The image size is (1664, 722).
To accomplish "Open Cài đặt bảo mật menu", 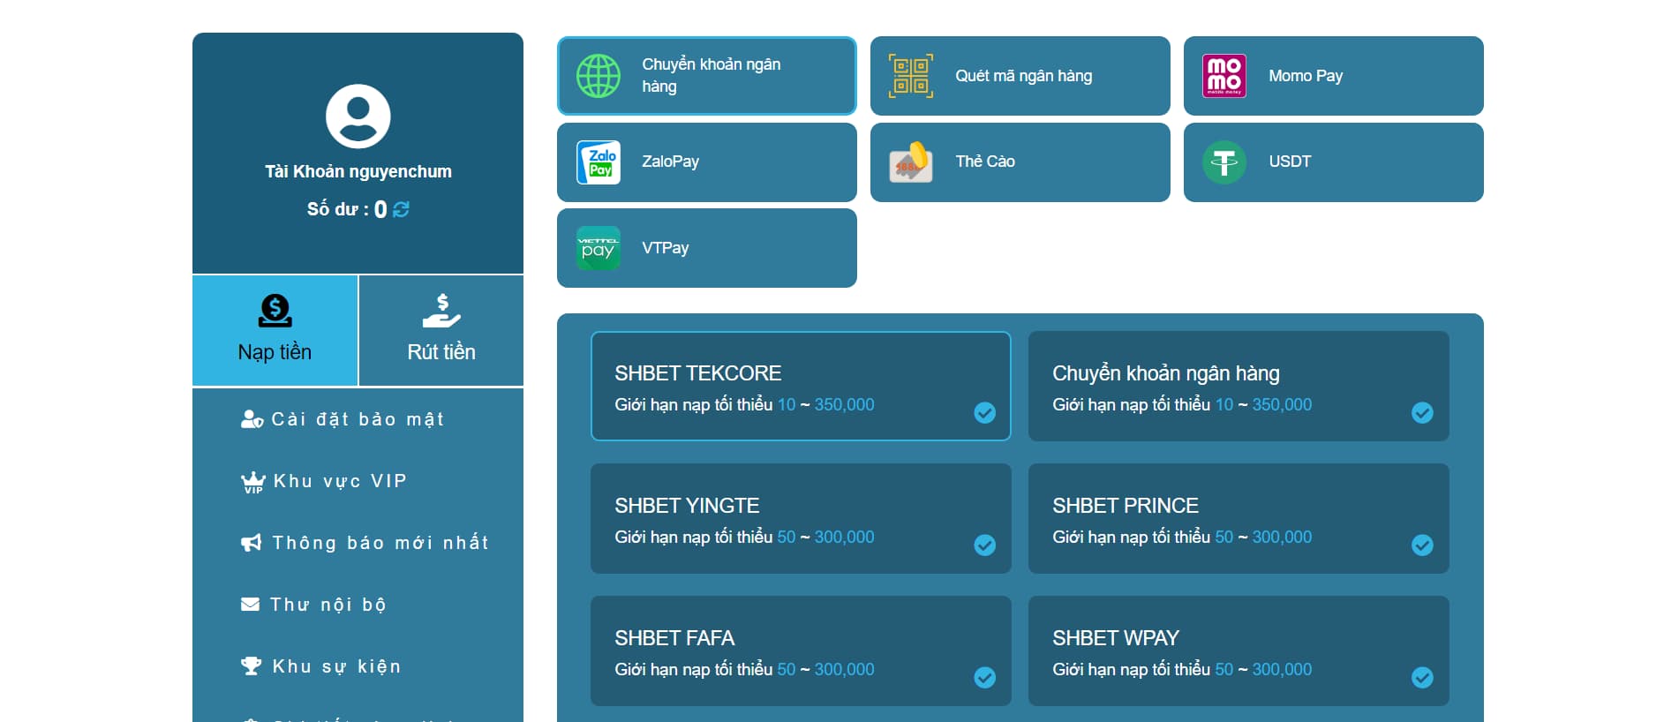I will coord(358,419).
